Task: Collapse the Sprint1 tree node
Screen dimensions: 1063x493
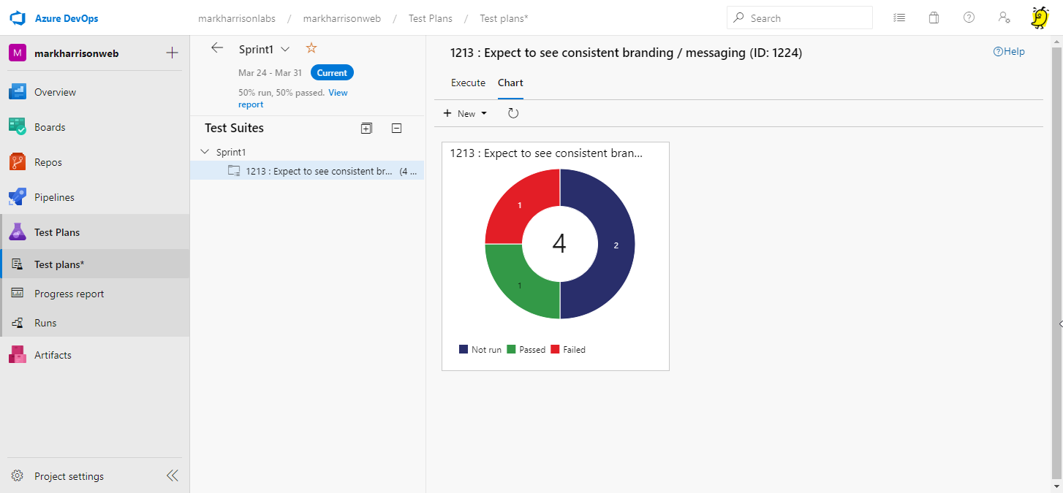Action: [x=204, y=152]
